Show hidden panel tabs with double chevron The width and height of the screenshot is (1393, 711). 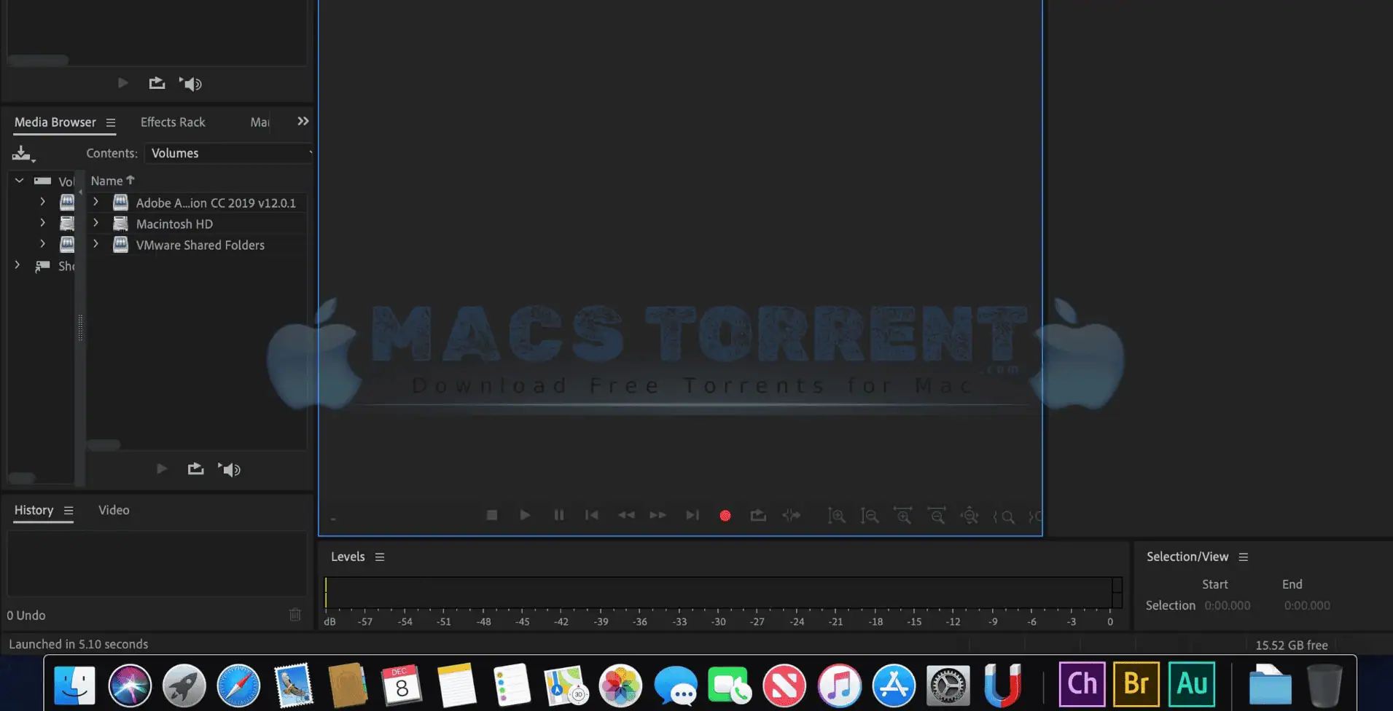click(303, 121)
